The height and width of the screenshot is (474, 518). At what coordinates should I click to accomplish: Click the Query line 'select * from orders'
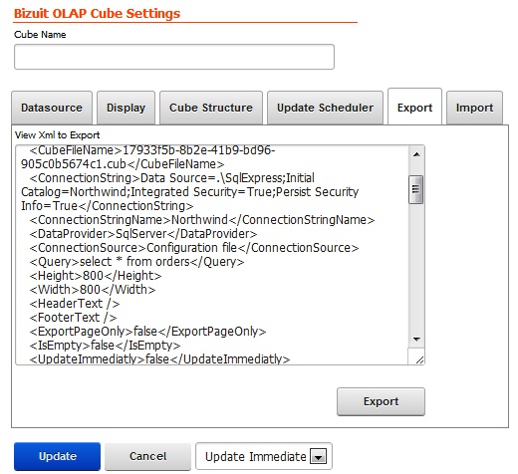tap(136, 262)
